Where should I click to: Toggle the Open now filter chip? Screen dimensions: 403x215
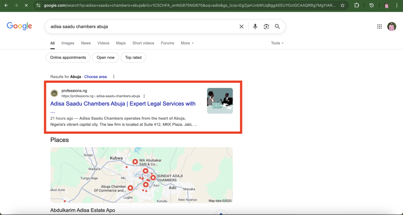tap(105, 57)
